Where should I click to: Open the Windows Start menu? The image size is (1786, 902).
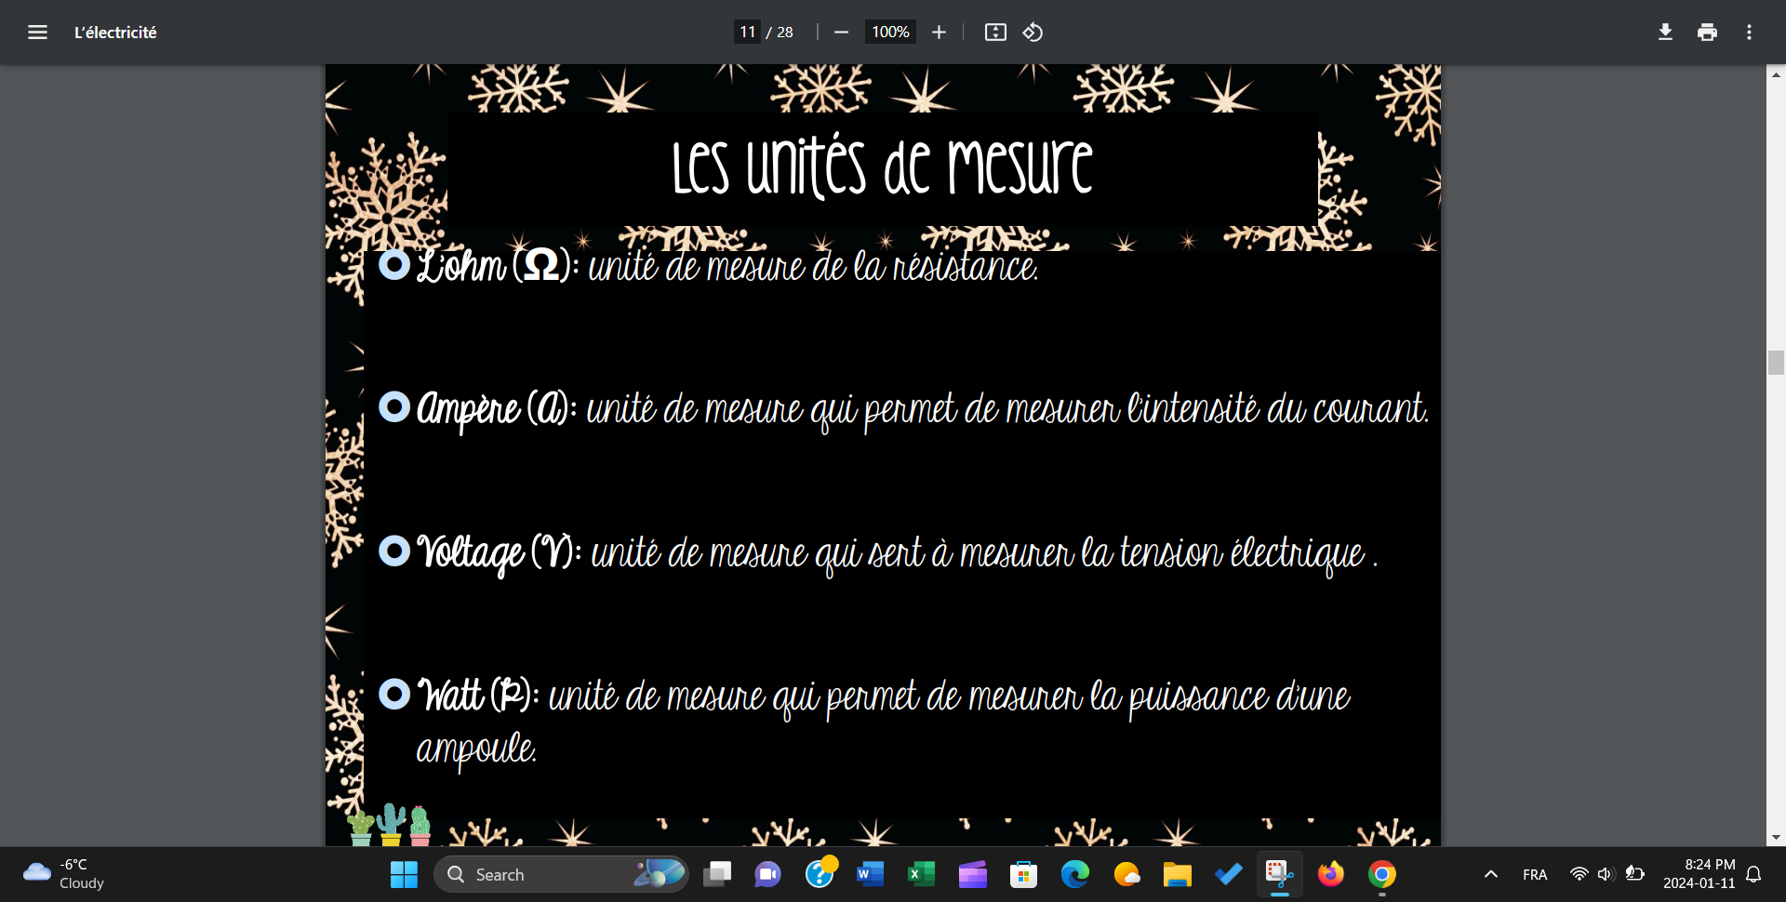click(404, 875)
